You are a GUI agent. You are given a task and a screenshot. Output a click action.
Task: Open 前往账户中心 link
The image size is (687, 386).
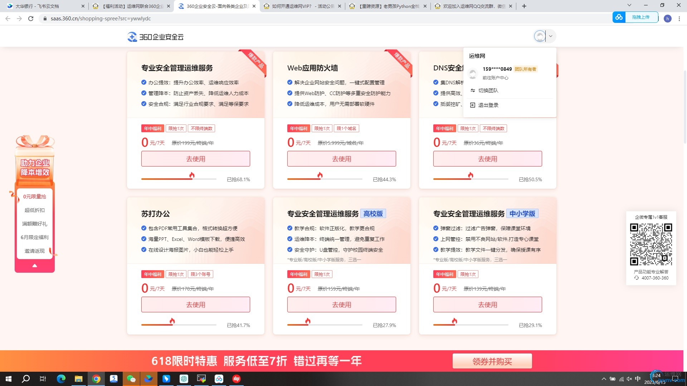[495, 78]
